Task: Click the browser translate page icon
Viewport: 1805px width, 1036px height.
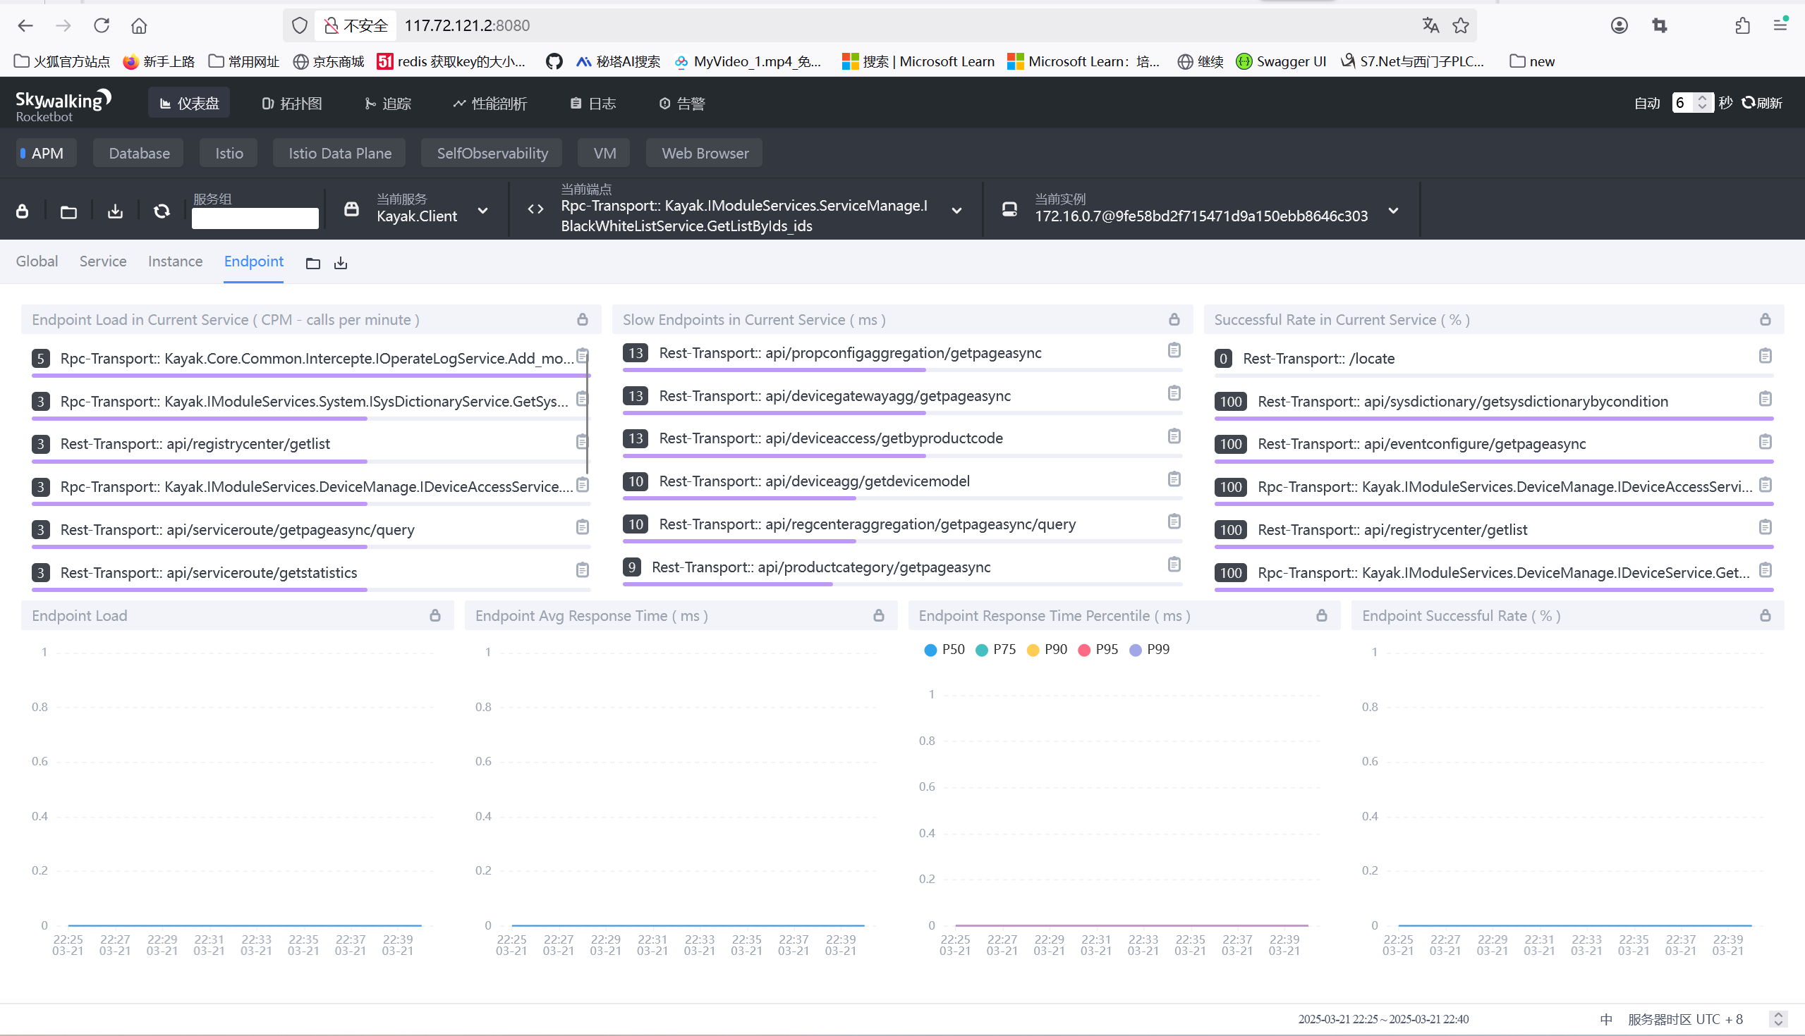Action: pos(1430,25)
